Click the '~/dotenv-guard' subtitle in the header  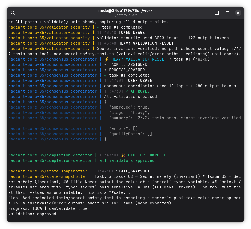click(x=125, y=15)
